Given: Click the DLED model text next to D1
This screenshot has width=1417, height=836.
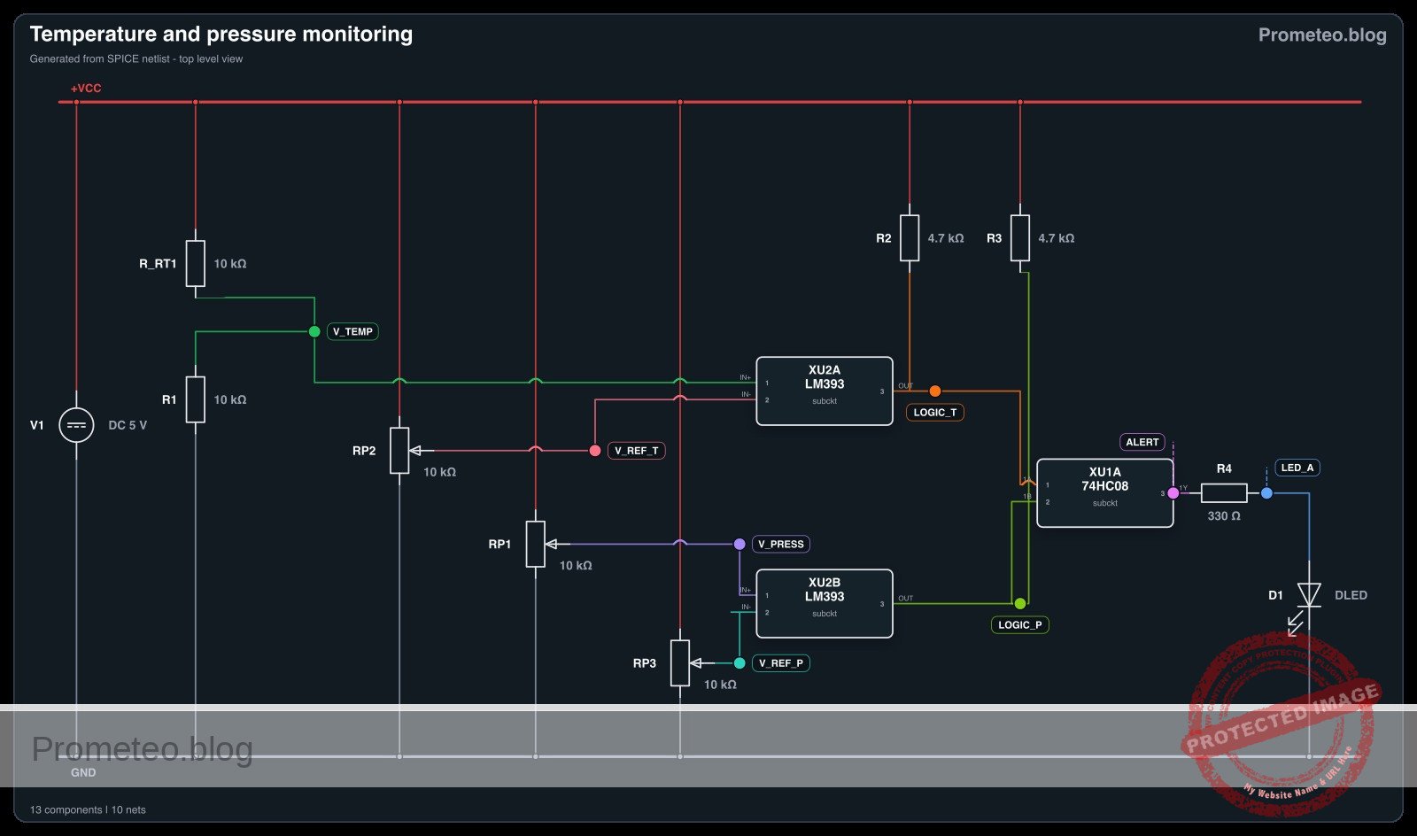Looking at the screenshot, I should pos(1351,595).
